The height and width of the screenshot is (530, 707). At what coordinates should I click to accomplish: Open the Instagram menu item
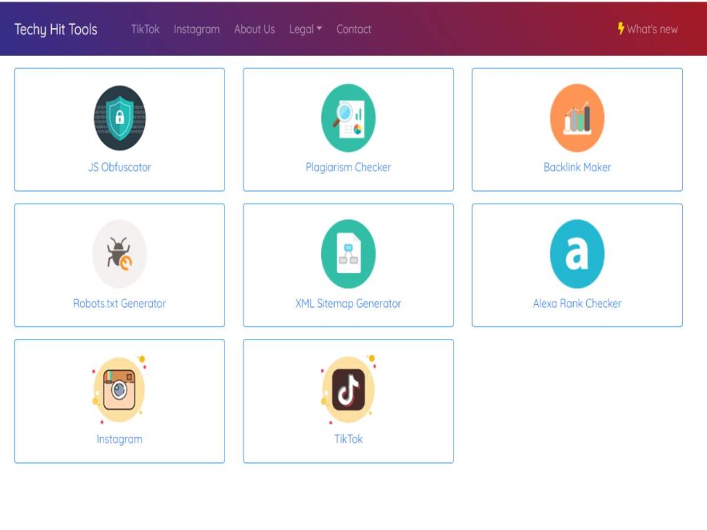tap(196, 29)
